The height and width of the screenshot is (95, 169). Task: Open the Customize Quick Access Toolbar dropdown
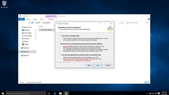click(x=29, y=16)
